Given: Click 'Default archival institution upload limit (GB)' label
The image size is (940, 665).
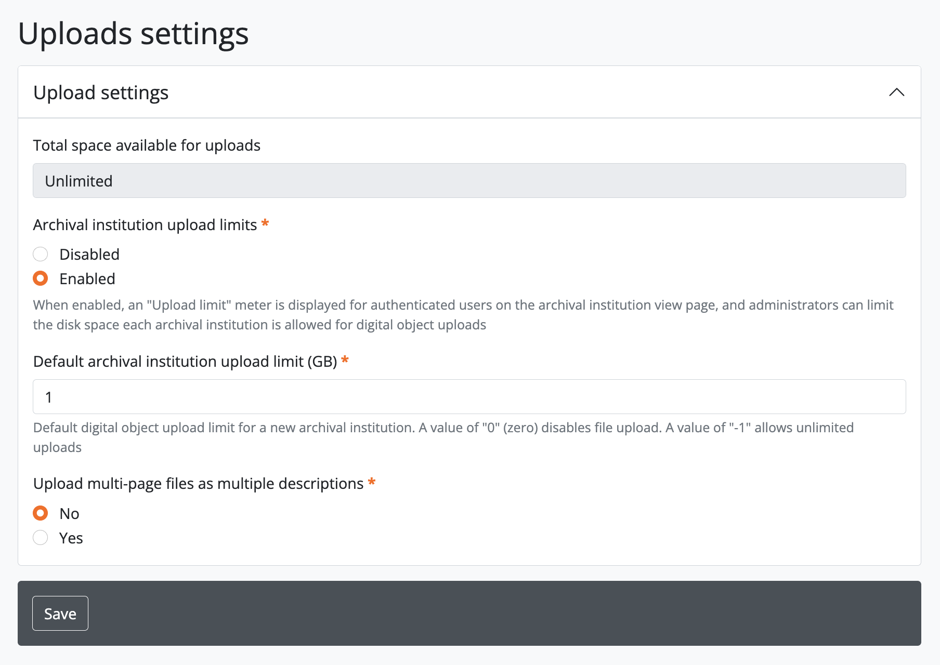Looking at the screenshot, I should [x=185, y=362].
